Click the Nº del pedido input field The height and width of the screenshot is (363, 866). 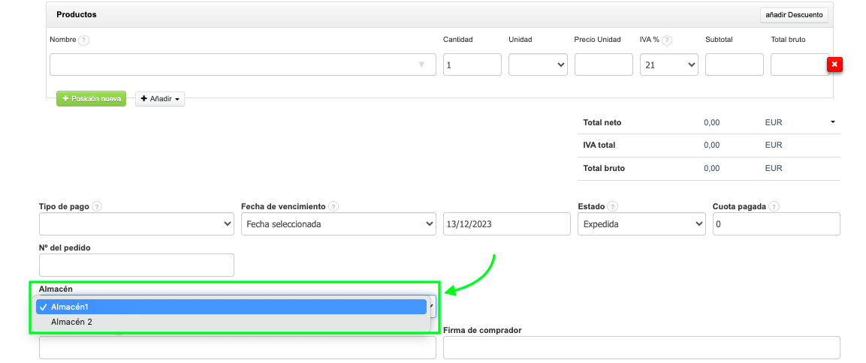pyautogui.click(x=136, y=265)
